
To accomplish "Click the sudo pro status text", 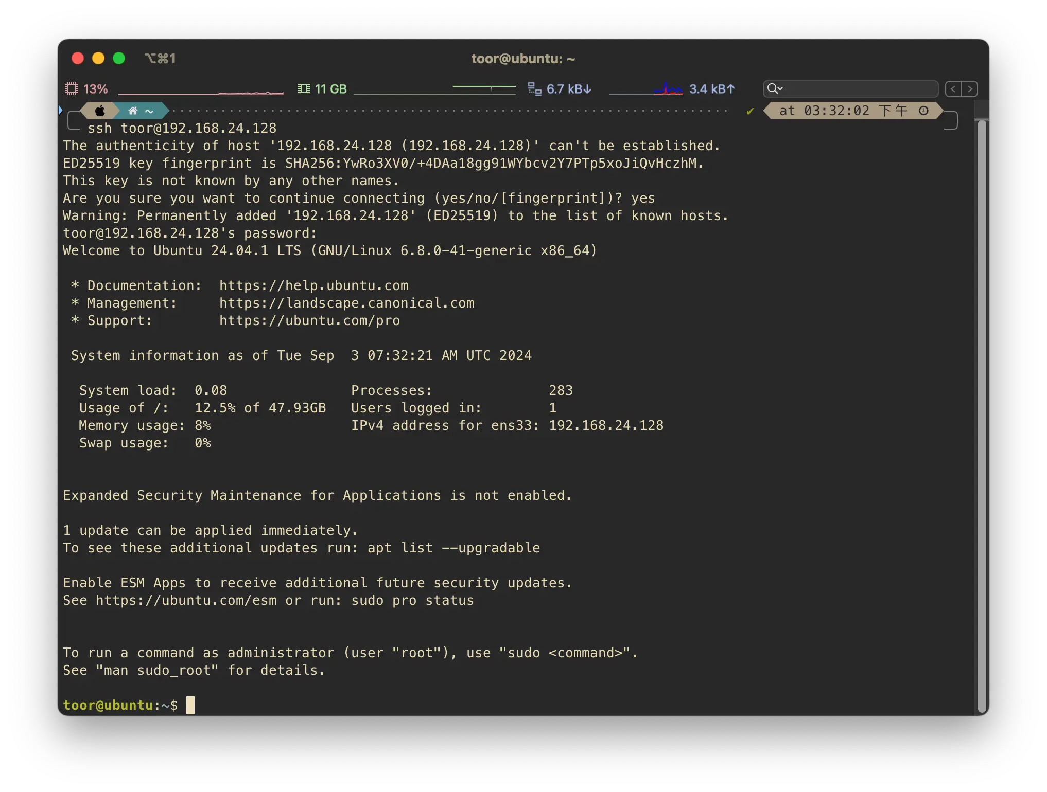I will click(x=412, y=600).
